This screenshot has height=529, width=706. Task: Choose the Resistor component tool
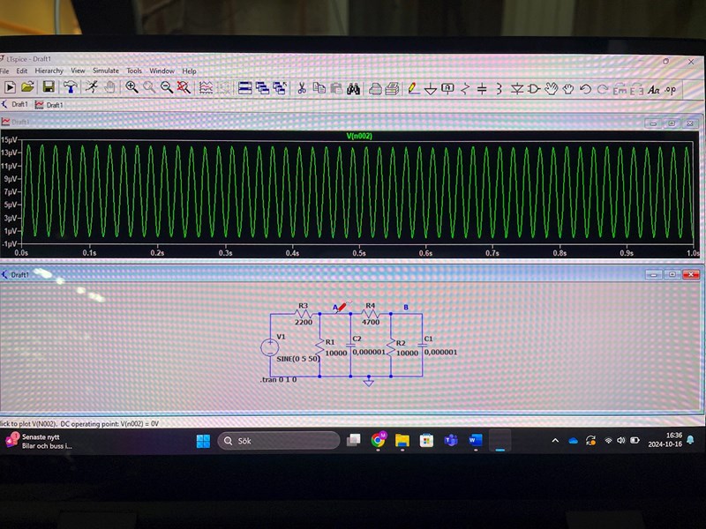click(x=465, y=89)
